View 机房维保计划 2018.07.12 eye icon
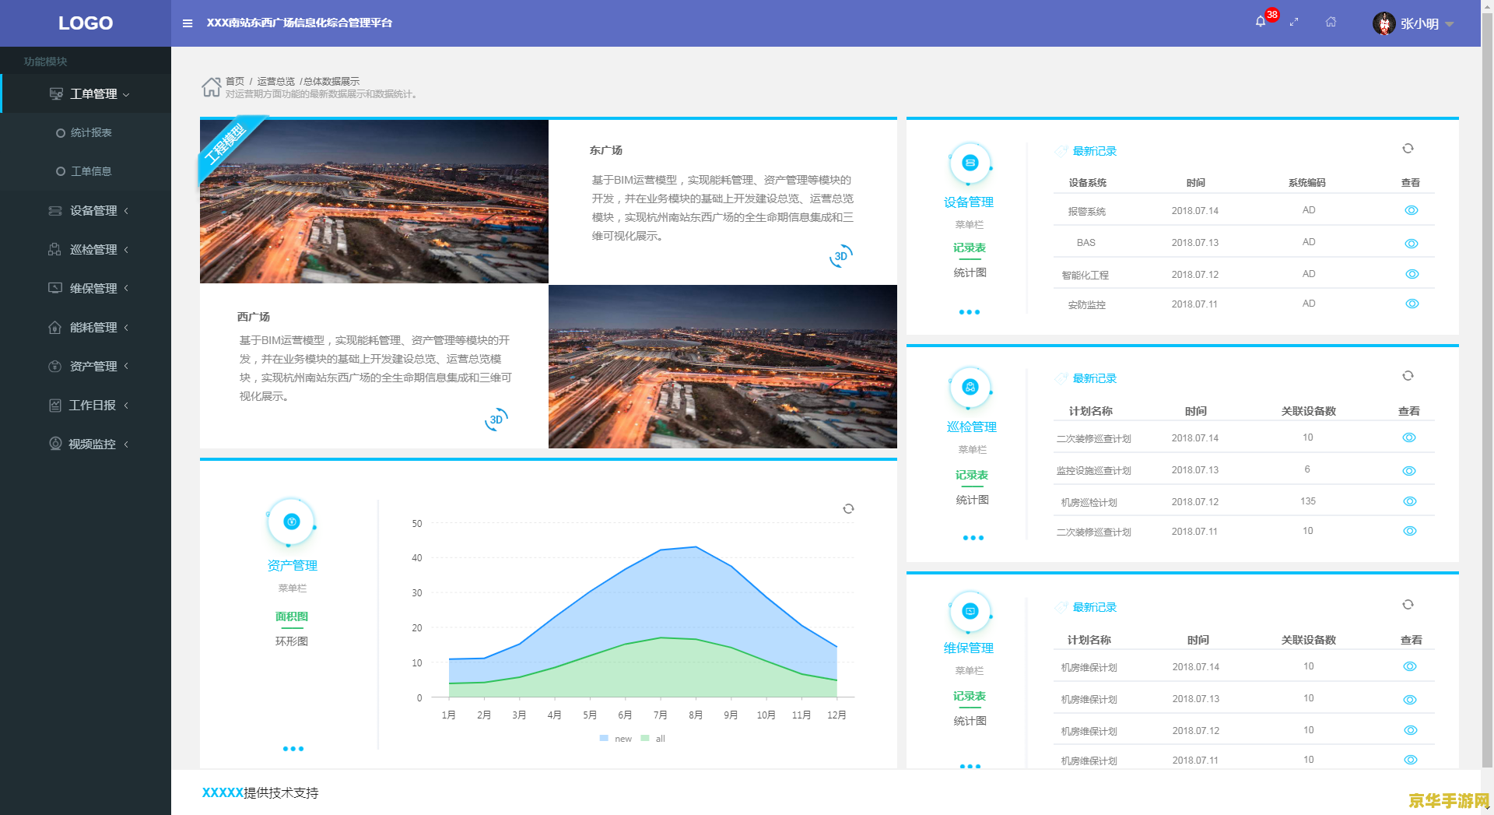Viewport: 1494px width, 815px height. pos(1411,730)
